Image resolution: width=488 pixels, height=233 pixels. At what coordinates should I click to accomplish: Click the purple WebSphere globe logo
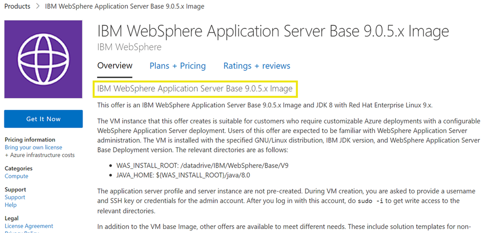43,60
